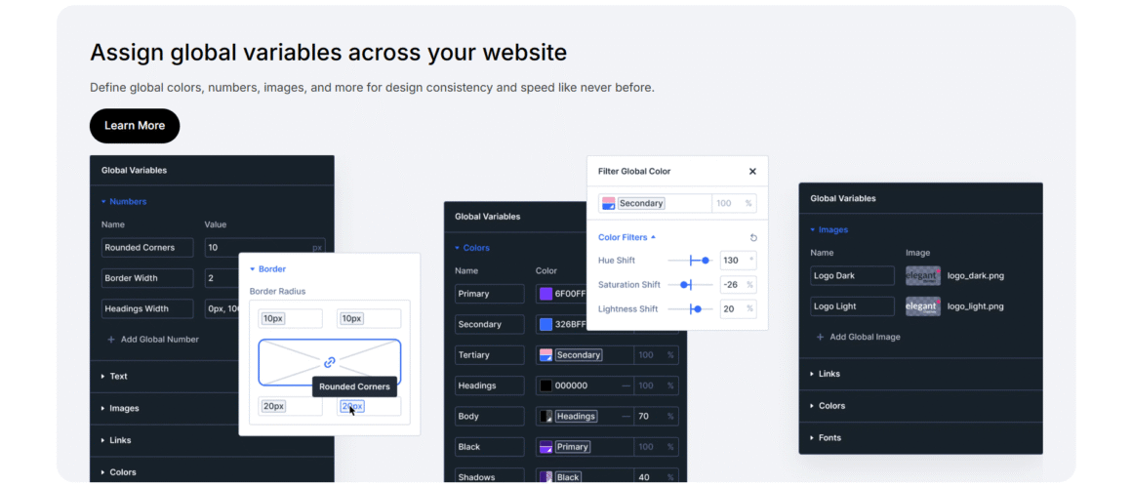Image resolution: width=1132 pixels, height=487 pixels.
Task: Click the Logo Light image thumbnail
Action: [x=923, y=305]
